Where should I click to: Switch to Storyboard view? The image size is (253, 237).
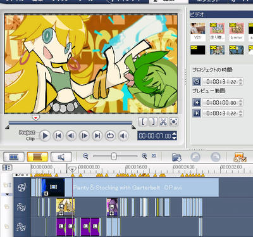(x=14, y=157)
